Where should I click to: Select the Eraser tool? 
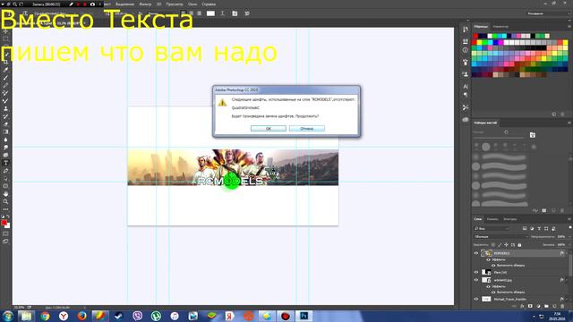point(5,124)
